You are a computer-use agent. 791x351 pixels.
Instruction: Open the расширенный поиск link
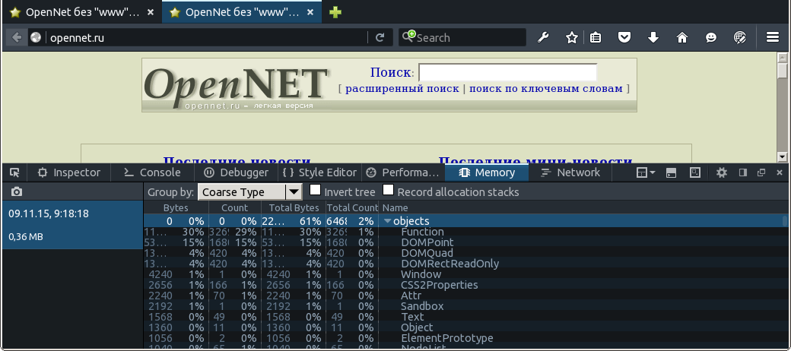[x=402, y=89]
